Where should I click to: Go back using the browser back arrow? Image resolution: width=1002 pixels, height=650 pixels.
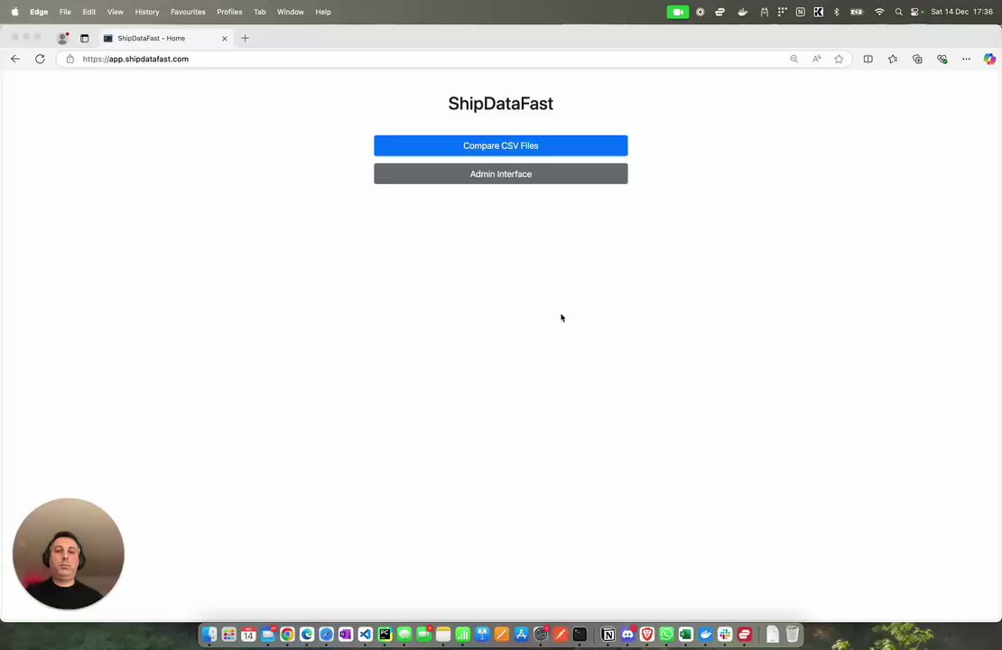tap(15, 59)
